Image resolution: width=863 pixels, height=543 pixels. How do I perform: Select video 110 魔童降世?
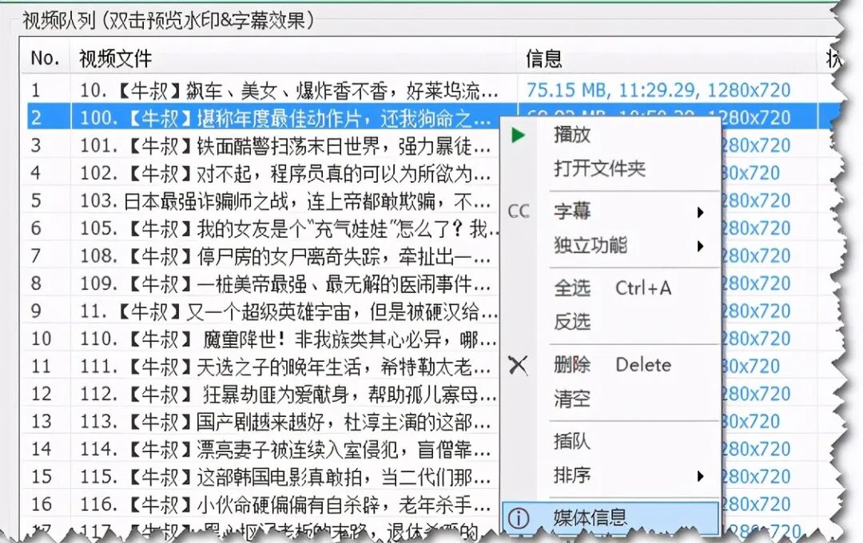(288, 339)
